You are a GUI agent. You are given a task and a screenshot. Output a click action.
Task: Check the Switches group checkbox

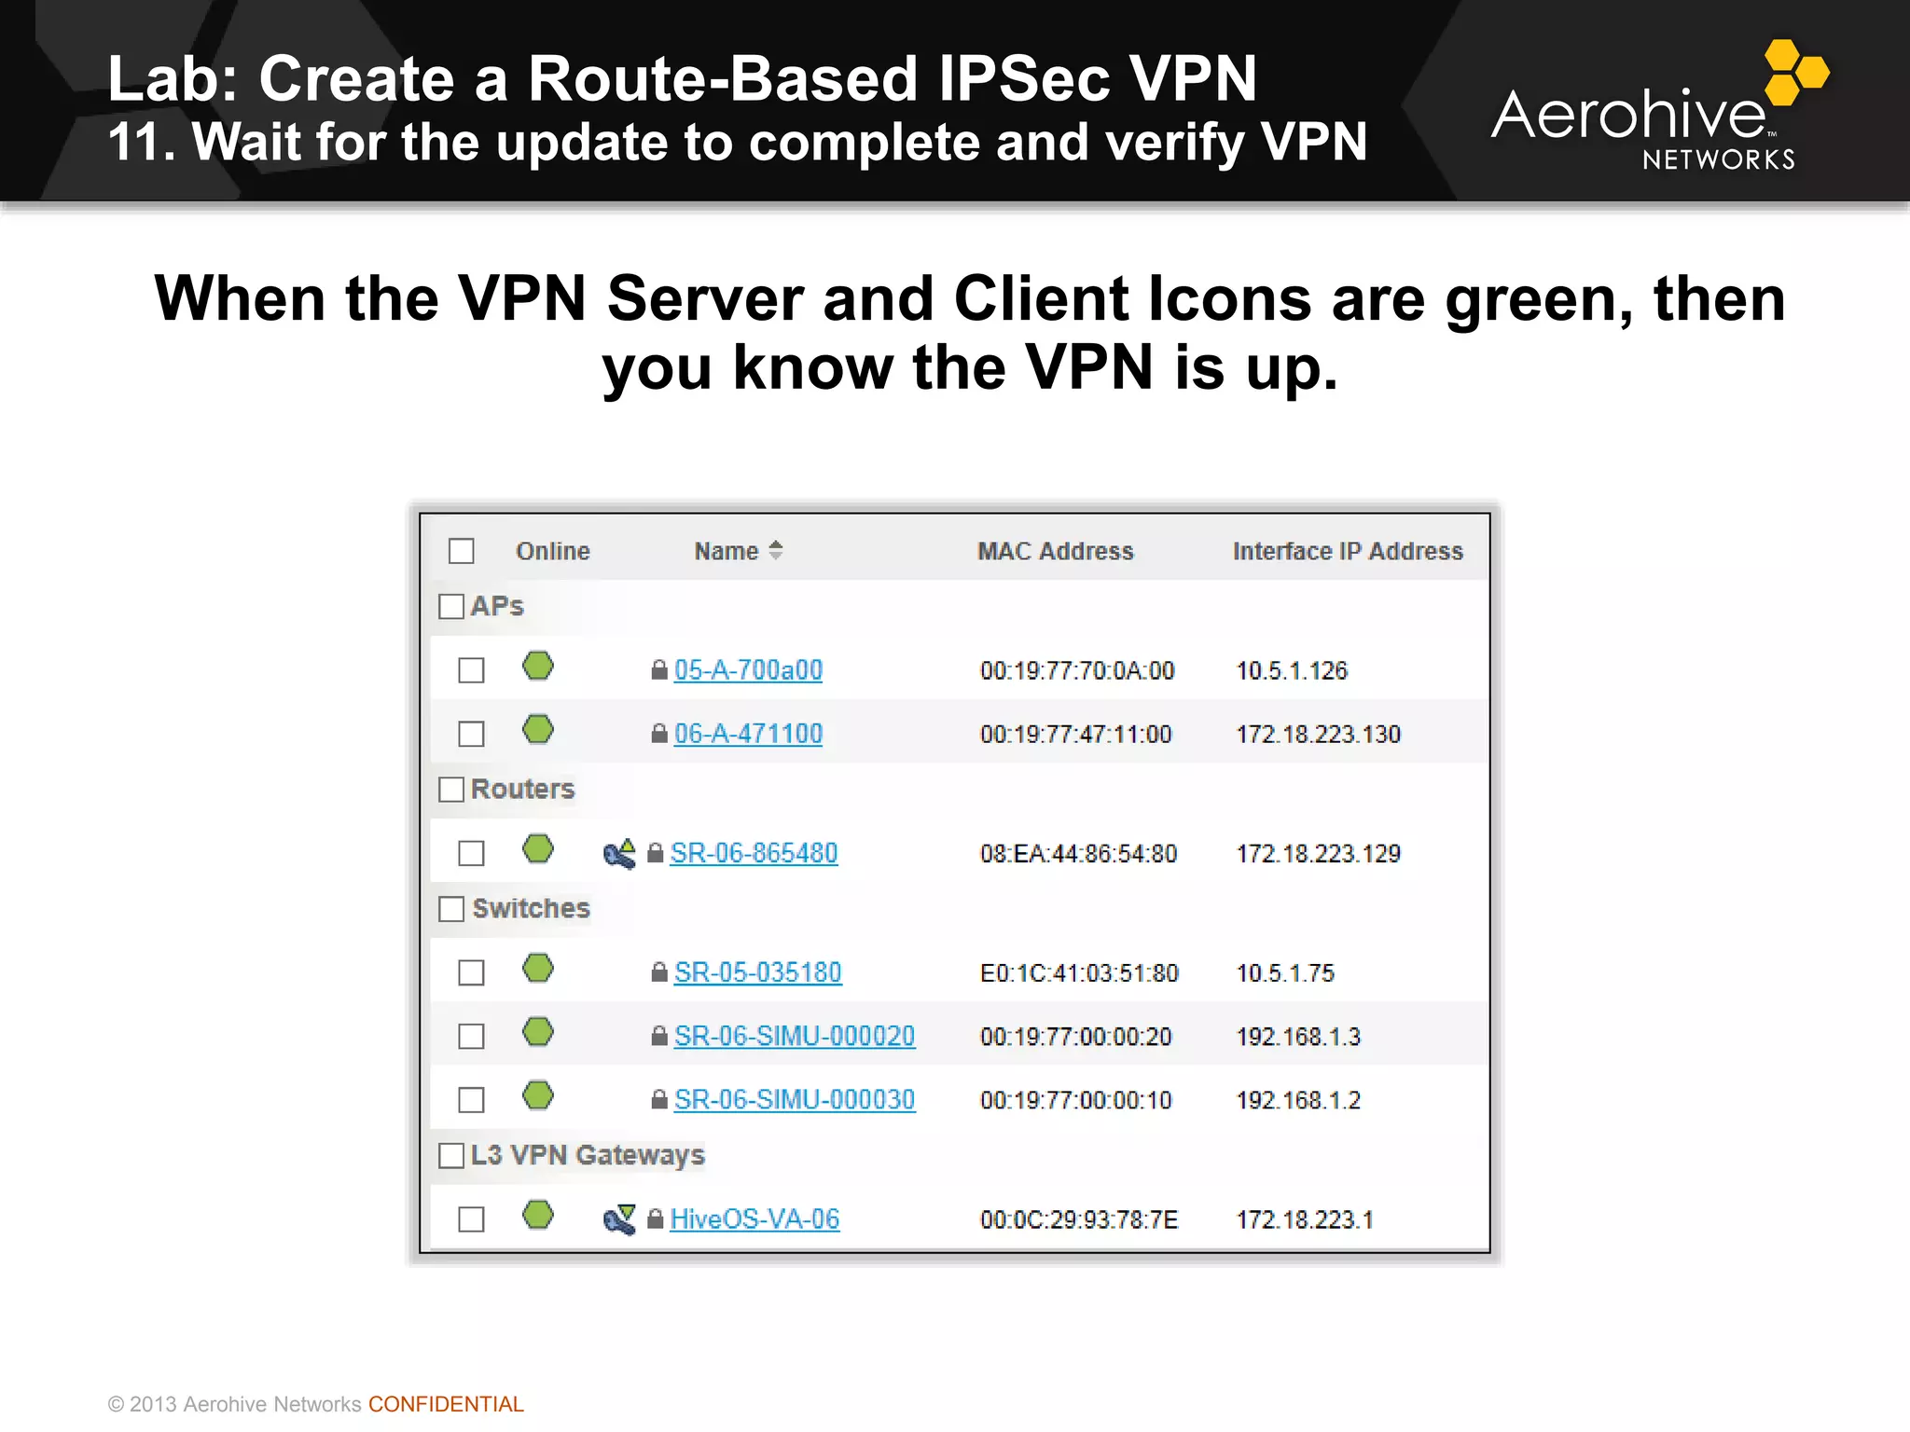click(451, 908)
